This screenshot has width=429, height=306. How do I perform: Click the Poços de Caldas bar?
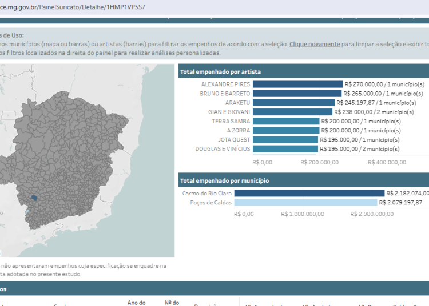click(x=305, y=203)
